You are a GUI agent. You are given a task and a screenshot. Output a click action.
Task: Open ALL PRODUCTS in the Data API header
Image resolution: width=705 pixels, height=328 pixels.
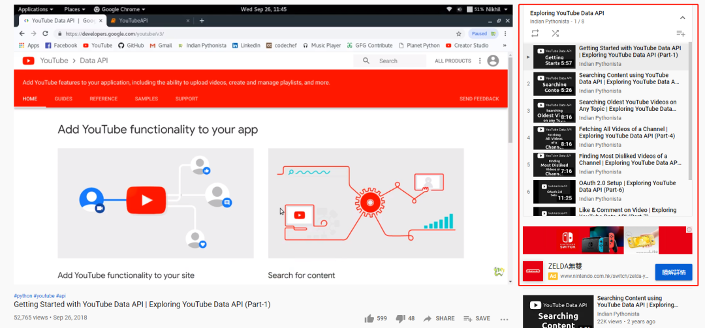[x=453, y=61]
